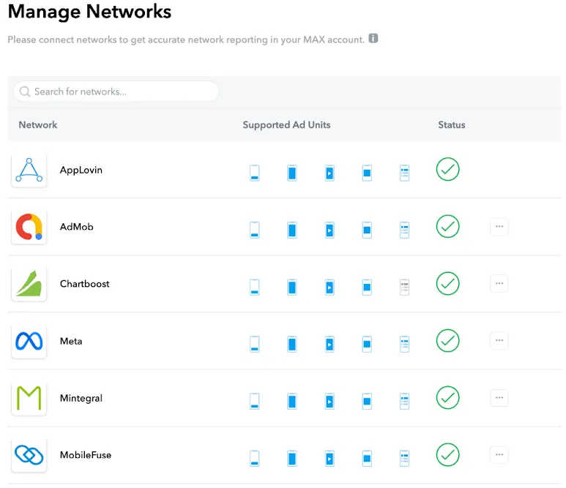Screen dimensions: 566x488
Task: Click the Manage Networks page title
Action: tap(89, 12)
